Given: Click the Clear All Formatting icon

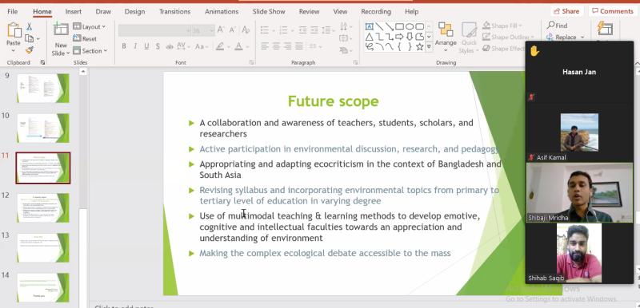Looking at the screenshot, I should tap(246, 30).
